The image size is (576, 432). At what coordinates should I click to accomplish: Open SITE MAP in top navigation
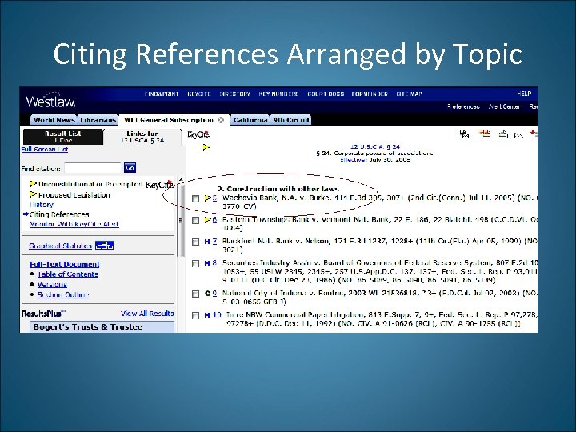coord(410,94)
